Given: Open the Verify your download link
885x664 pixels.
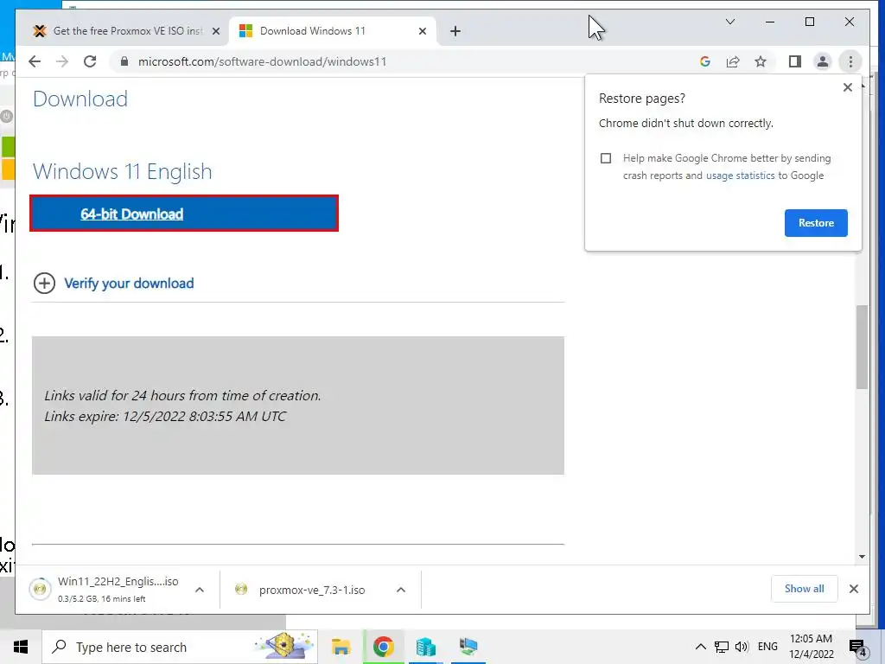Looking at the screenshot, I should tap(129, 283).
